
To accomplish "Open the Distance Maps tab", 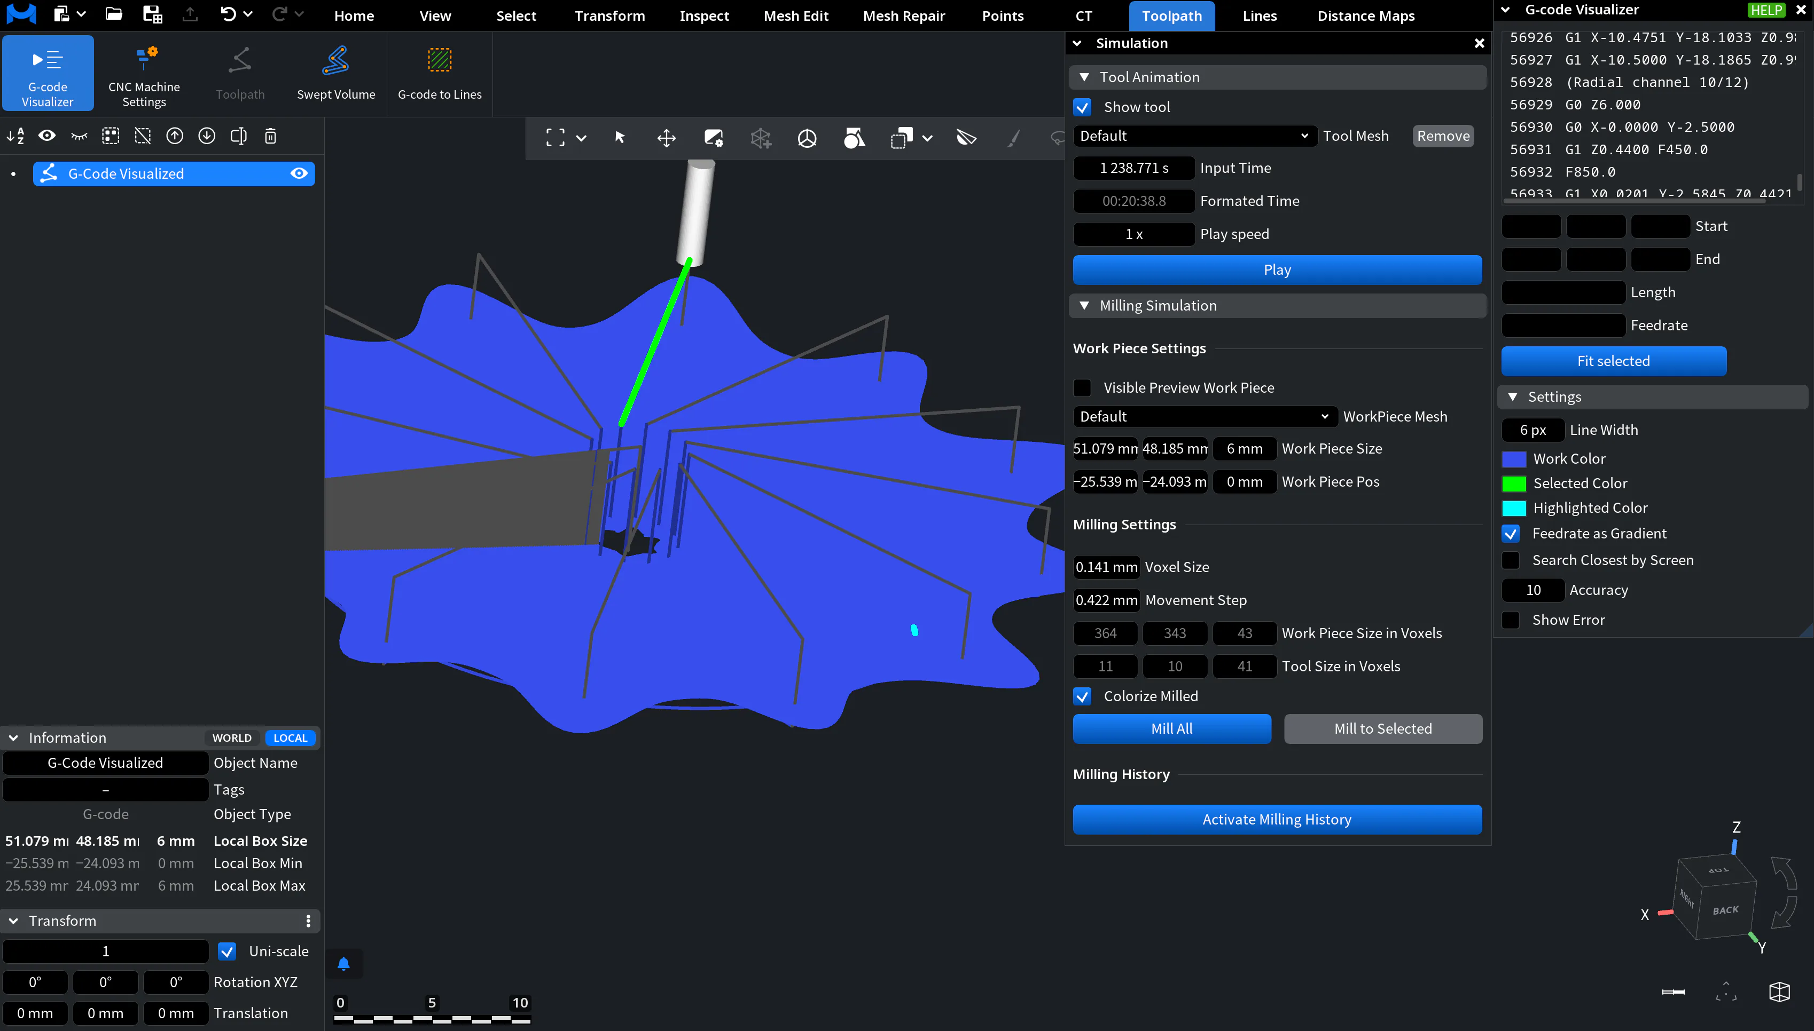I will point(1365,15).
